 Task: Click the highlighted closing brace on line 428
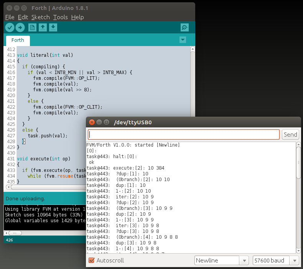pyautogui.click(x=23, y=141)
